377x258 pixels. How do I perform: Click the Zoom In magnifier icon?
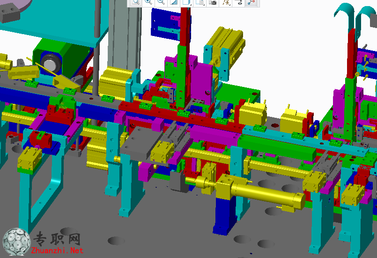coord(148,2)
